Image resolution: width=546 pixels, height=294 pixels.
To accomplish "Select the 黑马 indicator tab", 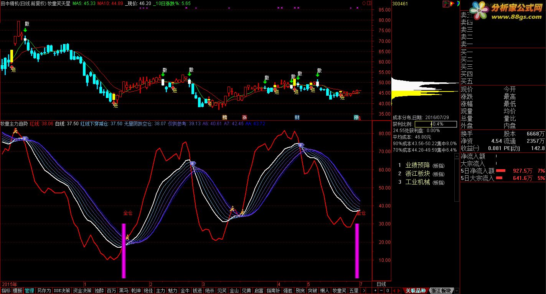I will pyautogui.click(x=124, y=291).
